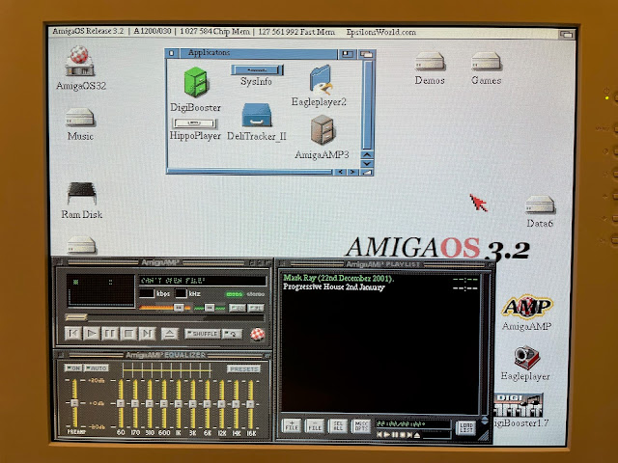Image resolution: width=618 pixels, height=463 pixels.
Task: Switch the equalizer ON toggle
Action: [73, 368]
